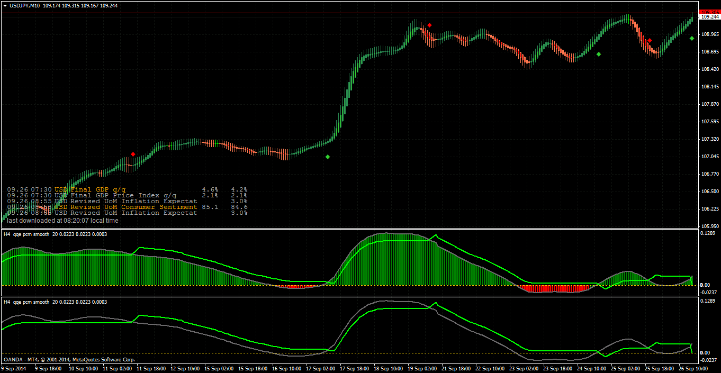Click the Revised UoM Consumer Sentiment news line

pyautogui.click(x=127, y=207)
